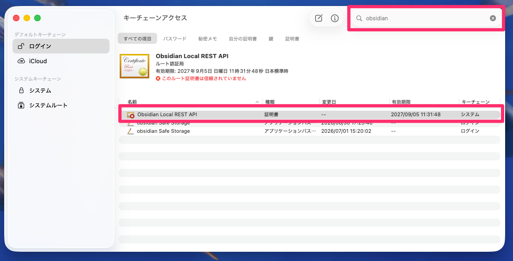Viewport: 513px width, 261px height.
Task: Click the unlocked padlock icon beside ログイン
Action: [21, 46]
